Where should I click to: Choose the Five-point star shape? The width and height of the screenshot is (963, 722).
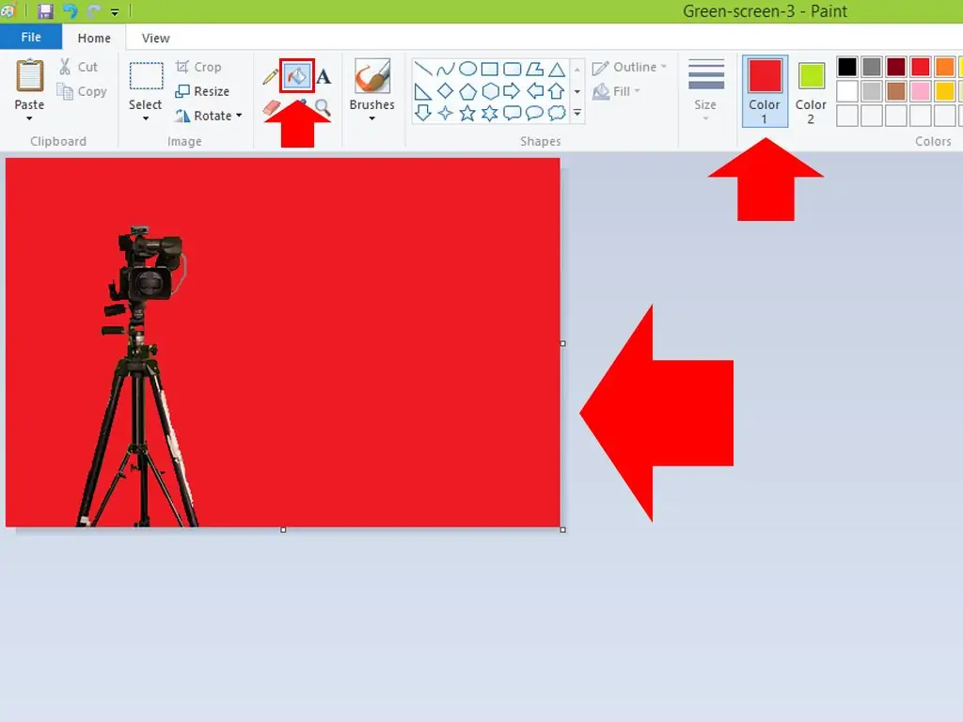point(467,113)
